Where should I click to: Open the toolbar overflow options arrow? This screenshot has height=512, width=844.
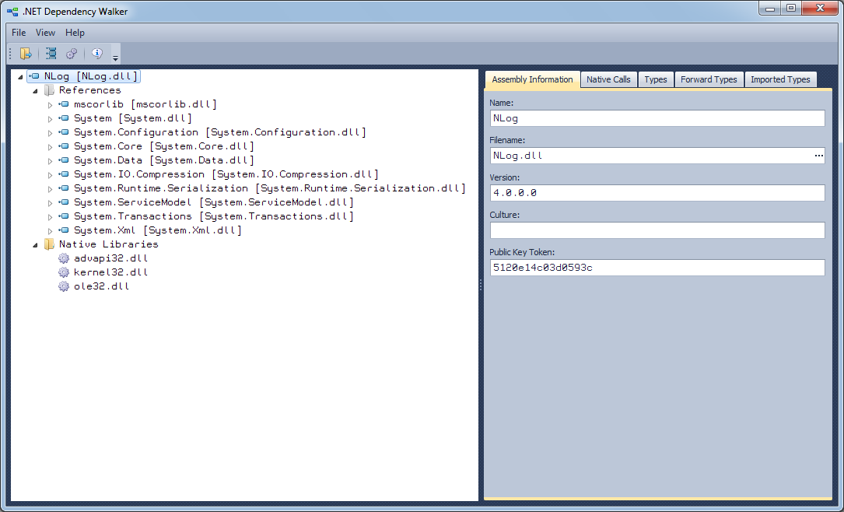(x=115, y=55)
